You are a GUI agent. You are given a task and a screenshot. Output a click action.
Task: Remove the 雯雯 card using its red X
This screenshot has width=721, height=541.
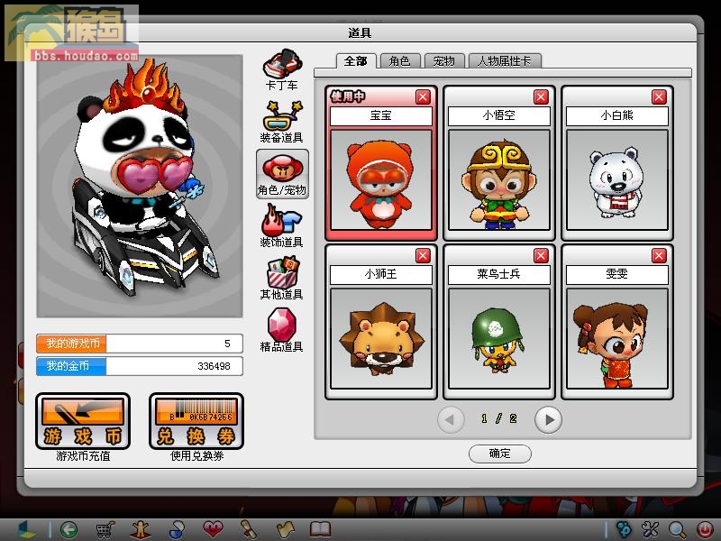[x=660, y=256]
